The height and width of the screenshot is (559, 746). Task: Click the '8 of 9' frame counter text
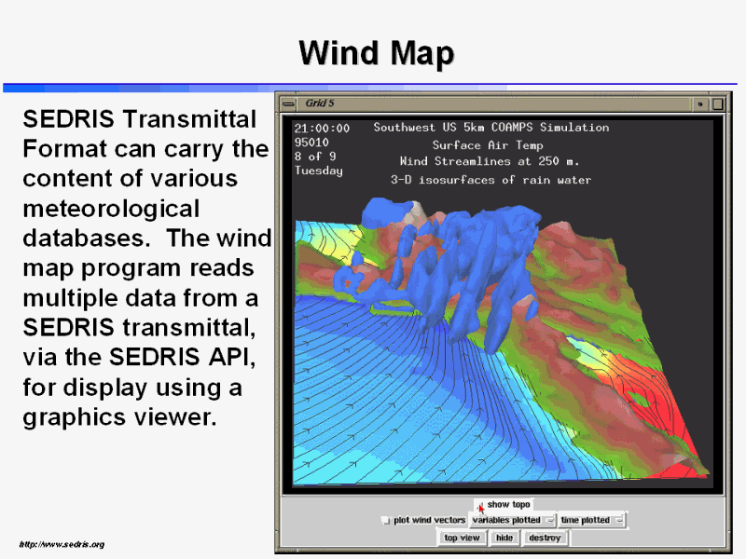click(x=314, y=157)
